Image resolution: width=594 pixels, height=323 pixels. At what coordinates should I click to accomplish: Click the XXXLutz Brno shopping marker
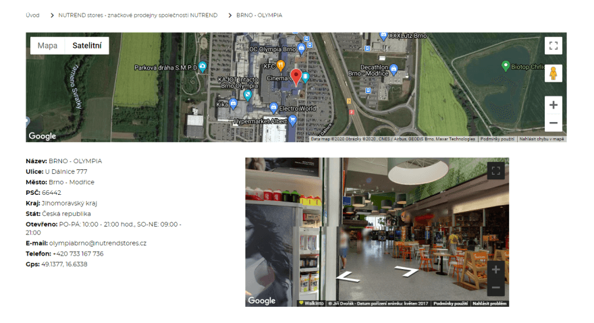point(383,36)
